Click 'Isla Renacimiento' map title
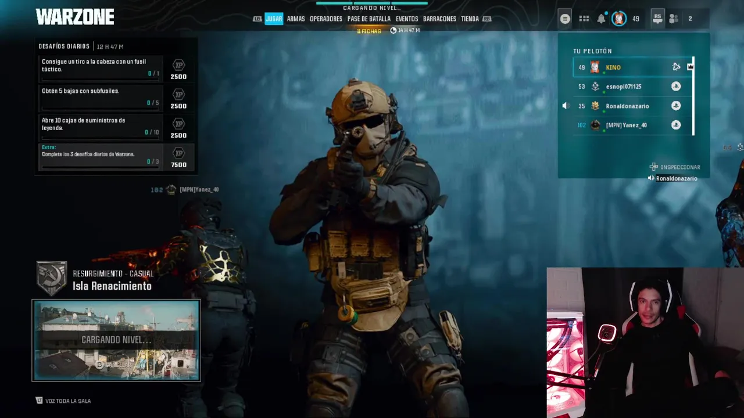 click(x=112, y=286)
